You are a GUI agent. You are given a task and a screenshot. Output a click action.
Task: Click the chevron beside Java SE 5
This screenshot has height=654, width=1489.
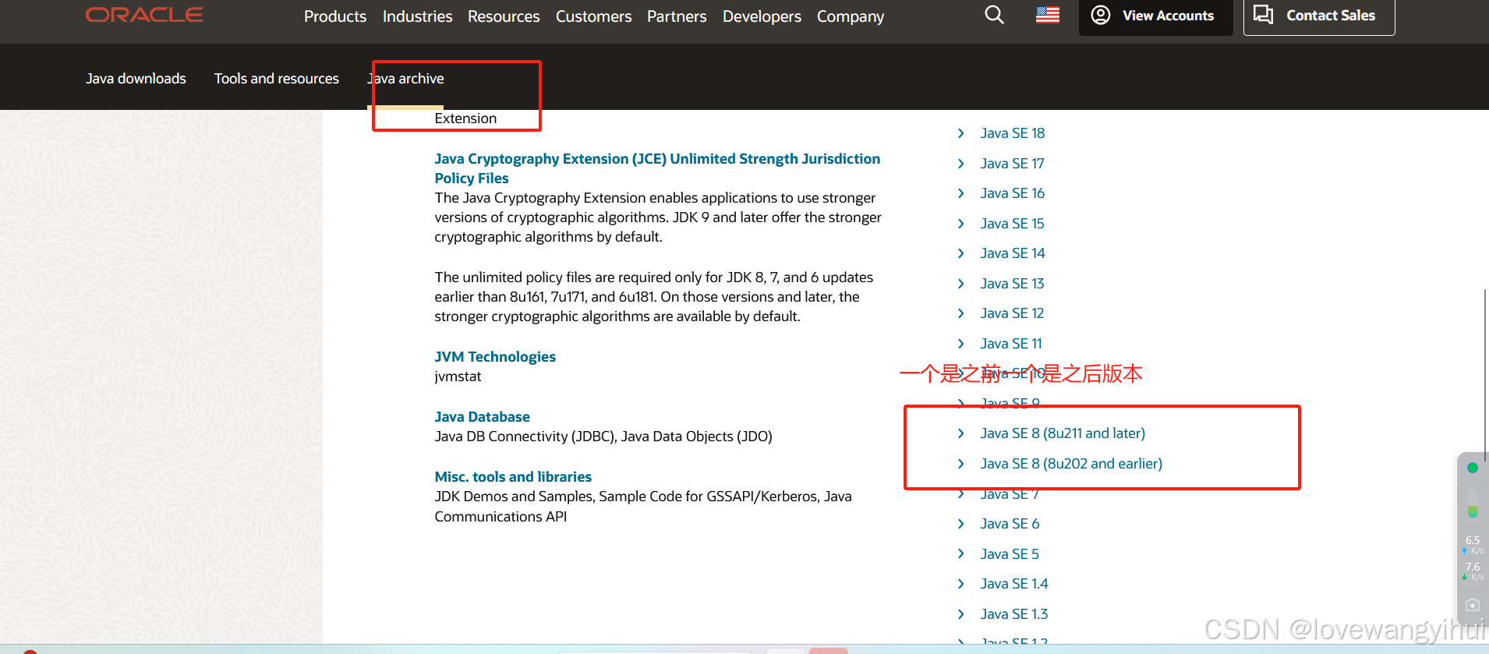pyautogui.click(x=960, y=554)
